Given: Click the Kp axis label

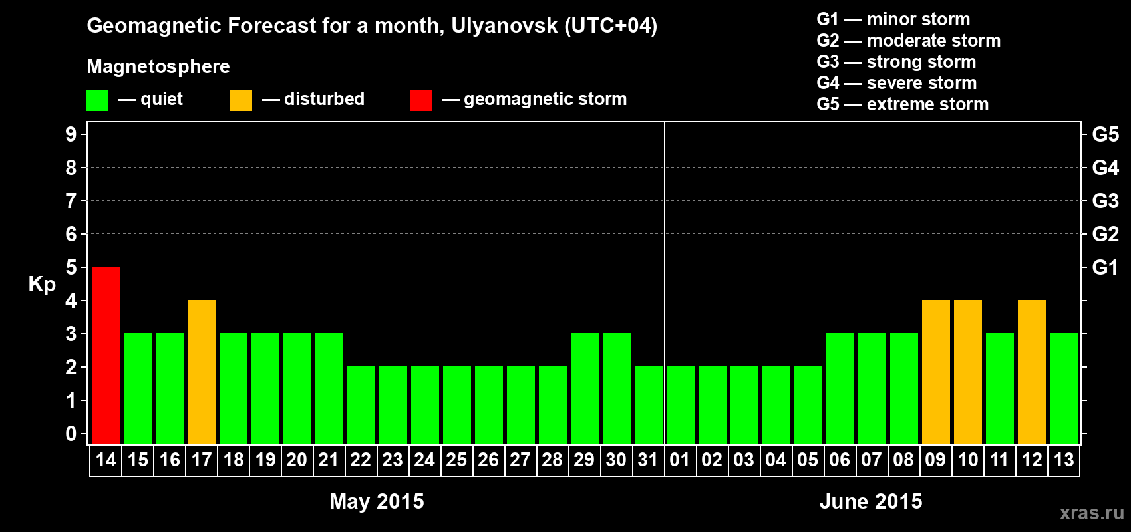Looking at the screenshot, I should click(x=42, y=285).
